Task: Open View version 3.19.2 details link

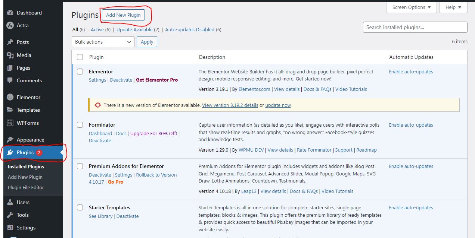Action: (x=230, y=105)
